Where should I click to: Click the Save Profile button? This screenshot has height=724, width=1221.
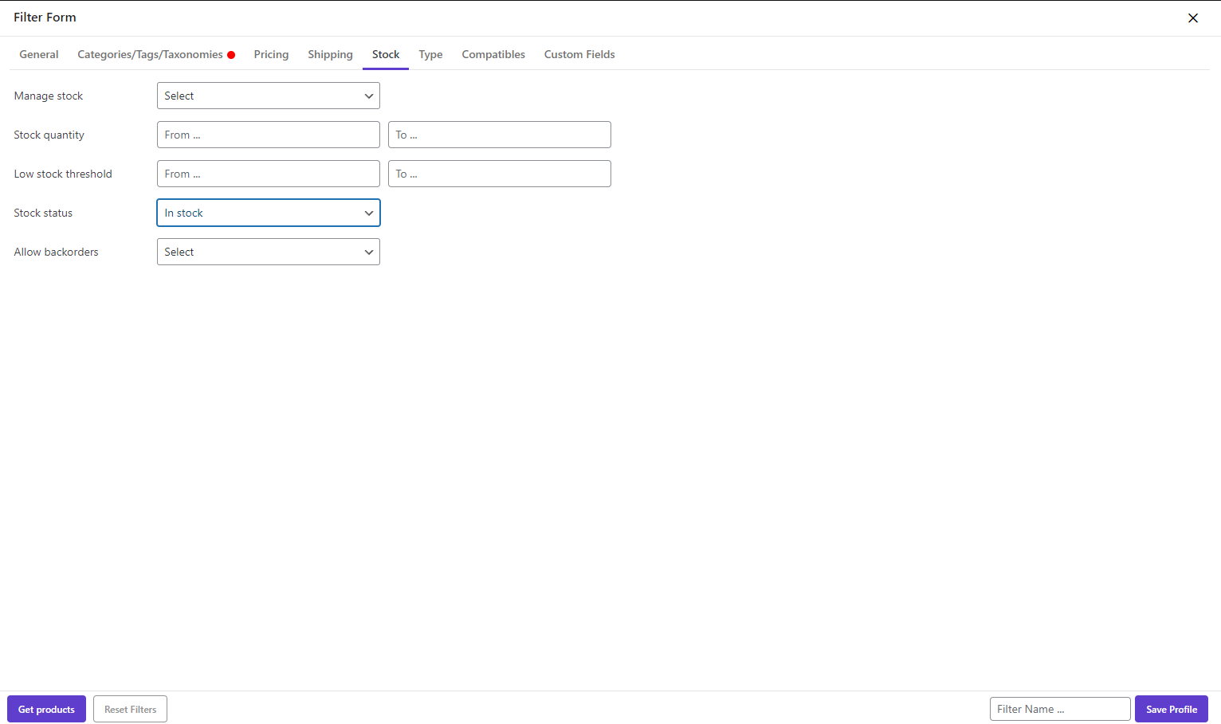coord(1171,709)
